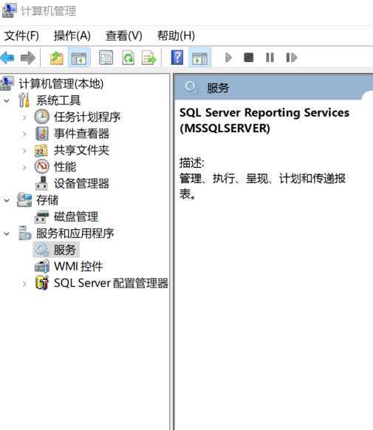Click the computer icon in title bar

(9, 10)
